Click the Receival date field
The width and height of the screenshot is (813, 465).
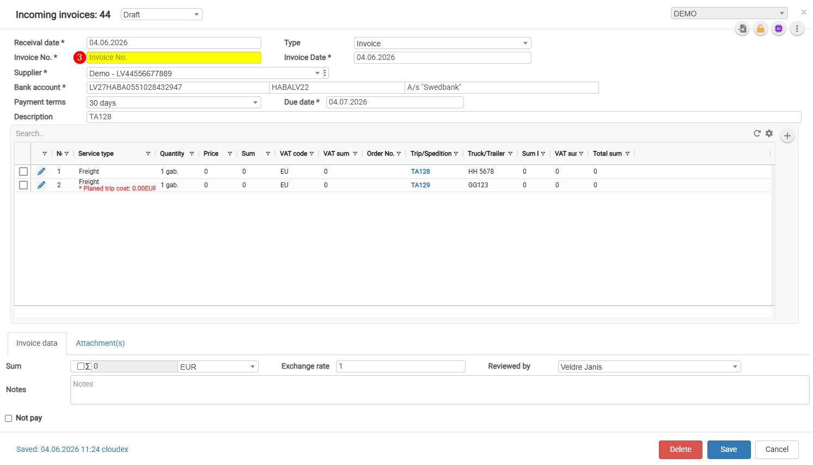(x=174, y=42)
